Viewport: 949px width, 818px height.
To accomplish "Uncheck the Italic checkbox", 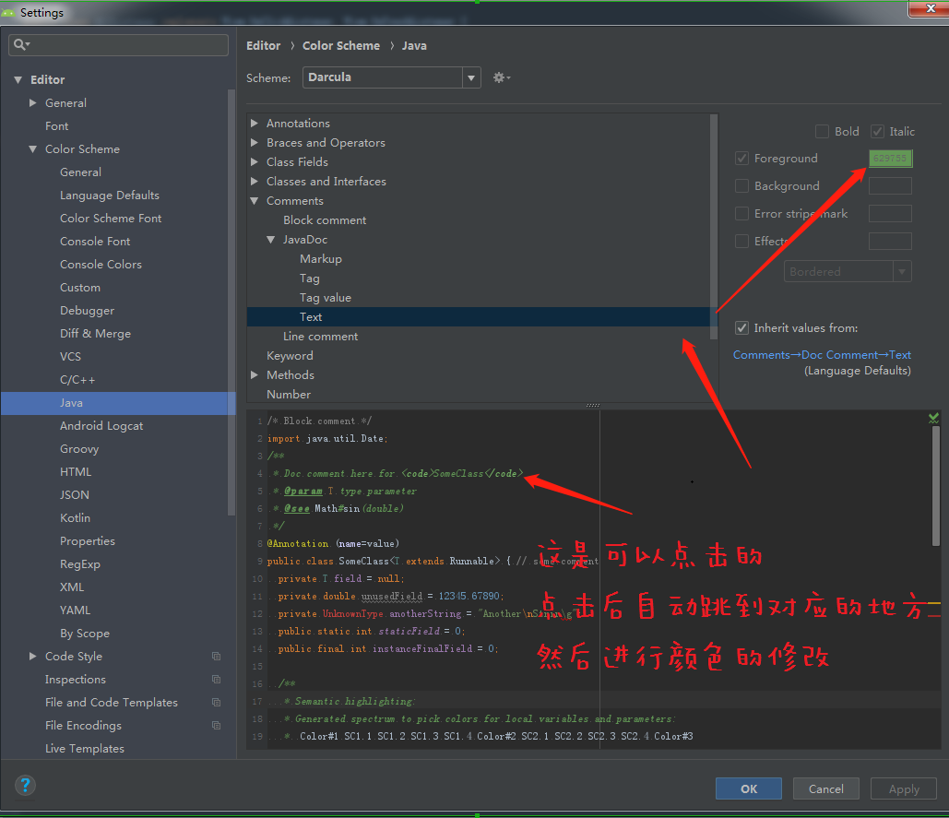I will pyautogui.click(x=877, y=132).
